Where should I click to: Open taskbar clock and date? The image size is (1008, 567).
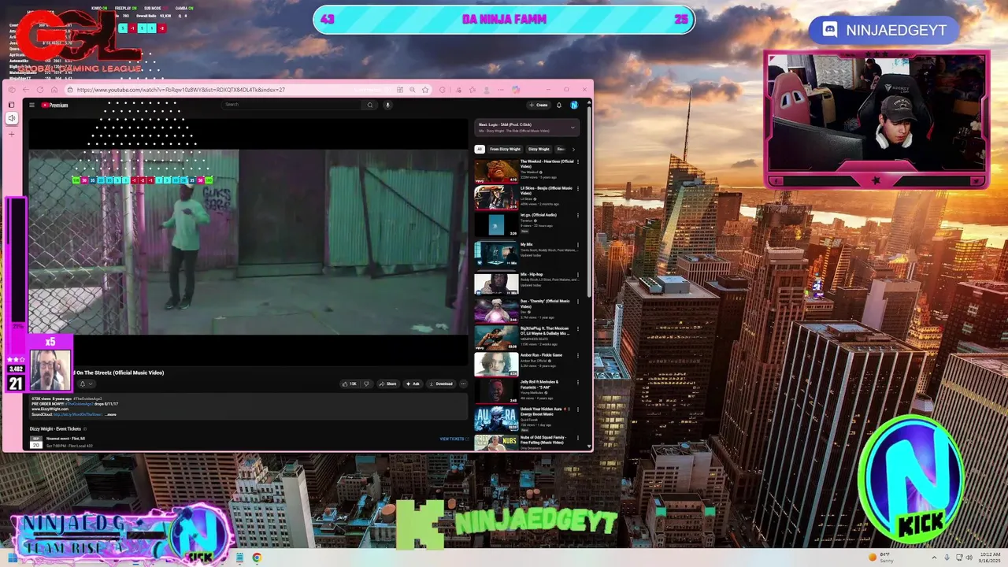coord(989,558)
